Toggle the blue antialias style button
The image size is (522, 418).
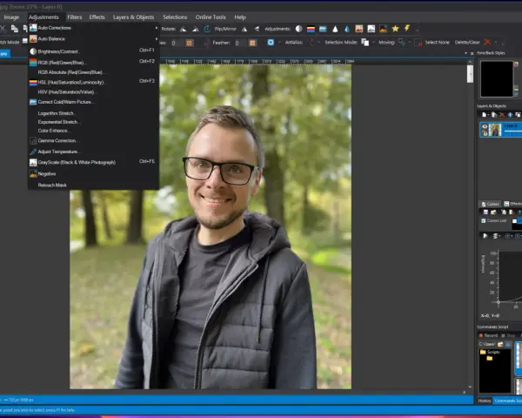pos(271,43)
